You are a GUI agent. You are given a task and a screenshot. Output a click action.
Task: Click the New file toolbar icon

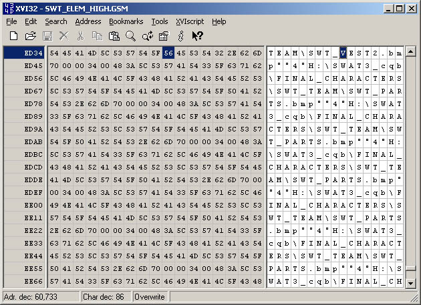pyautogui.click(x=13, y=35)
